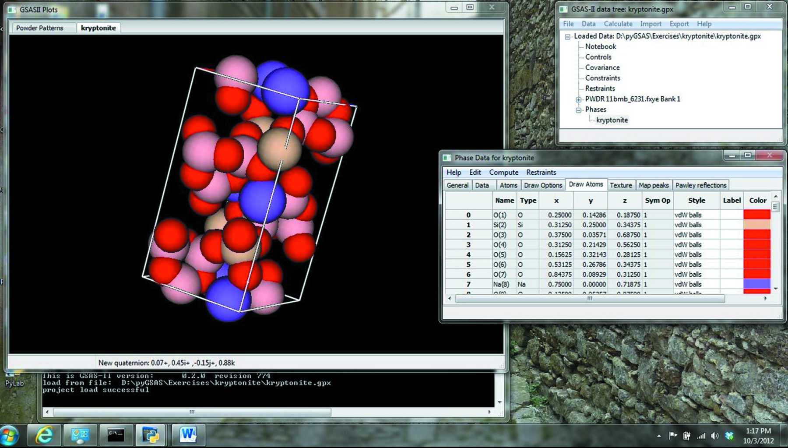Open the Edit menu in Phase Data
This screenshot has height=448, width=788.
tap(475, 173)
